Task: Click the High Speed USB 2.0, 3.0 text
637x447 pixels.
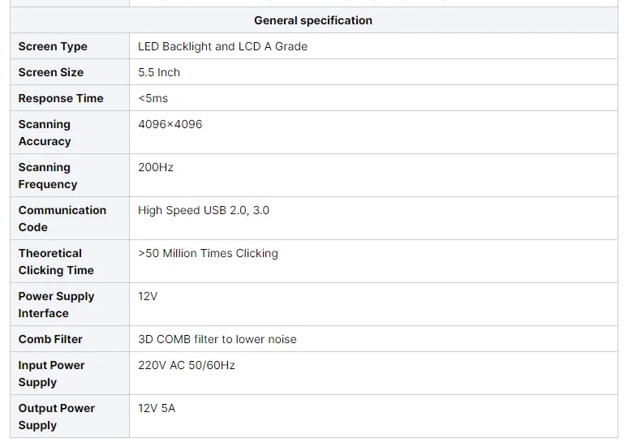Action: [x=204, y=210]
